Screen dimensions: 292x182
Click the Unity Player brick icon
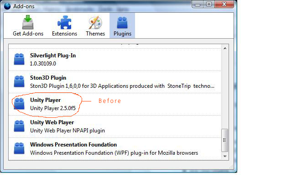tap(19, 104)
